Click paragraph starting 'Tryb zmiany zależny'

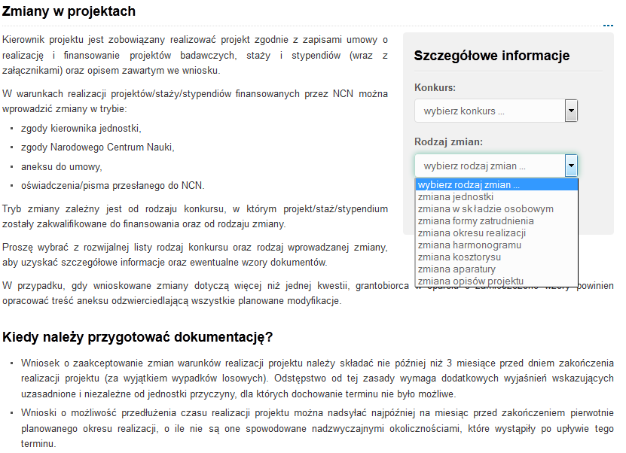(195, 216)
